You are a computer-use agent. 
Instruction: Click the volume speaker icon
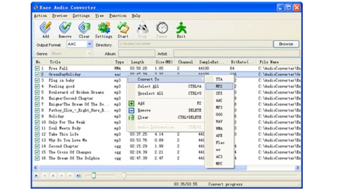coord(79,176)
